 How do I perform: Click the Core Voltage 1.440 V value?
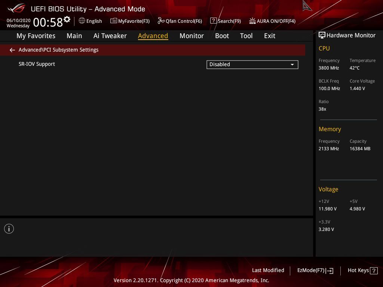[x=357, y=89]
